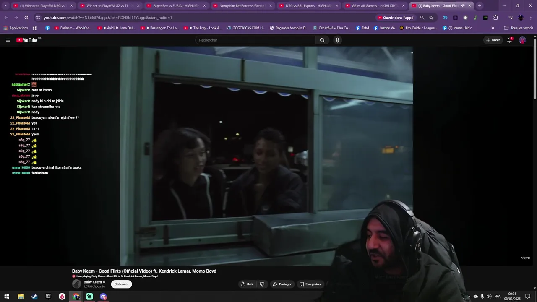Show hidden system tray icons
Screen dimensions: 537x302
click(469, 297)
